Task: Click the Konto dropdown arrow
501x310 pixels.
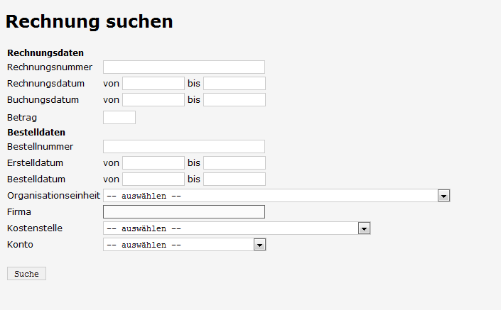Action: click(259, 245)
